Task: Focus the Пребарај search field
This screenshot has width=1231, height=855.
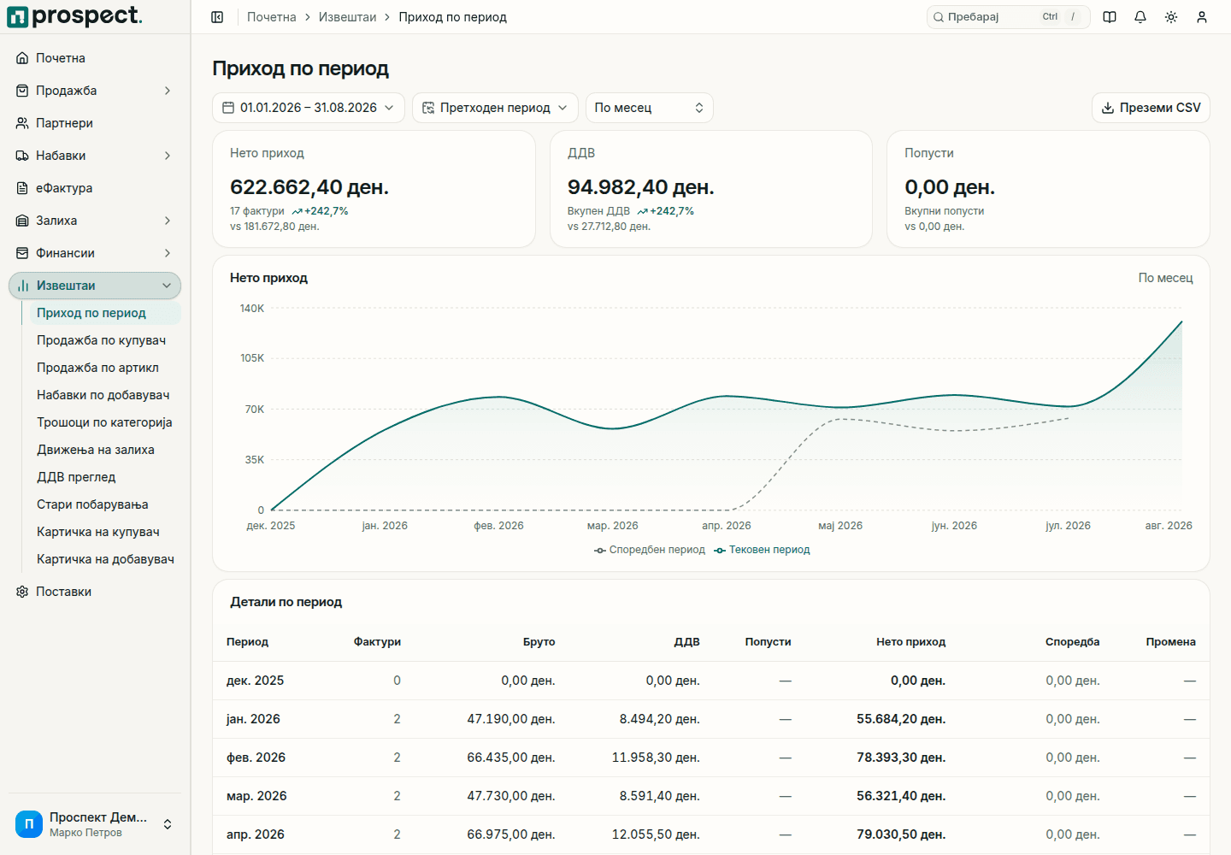Action: point(1009,17)
